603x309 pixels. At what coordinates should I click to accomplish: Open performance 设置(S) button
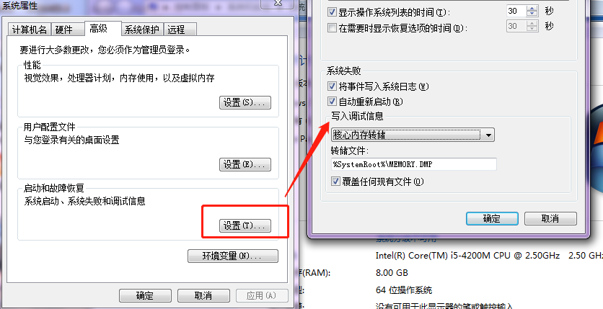pyautogui.click(x=245, y=102)
